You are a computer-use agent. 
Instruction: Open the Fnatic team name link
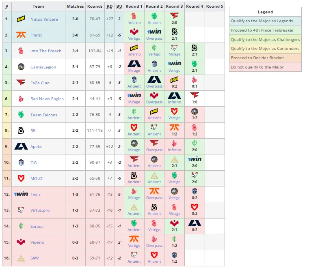pos(36,35)
